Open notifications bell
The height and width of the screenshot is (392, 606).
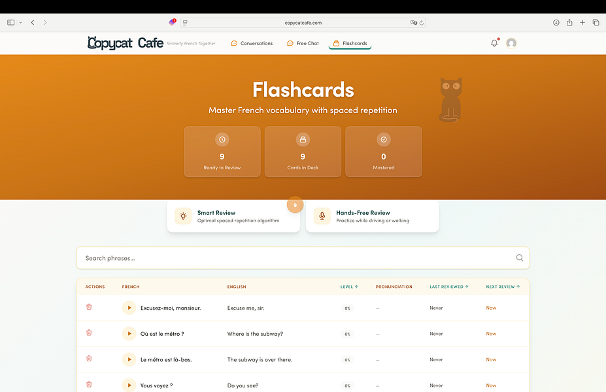pos(494,43)
